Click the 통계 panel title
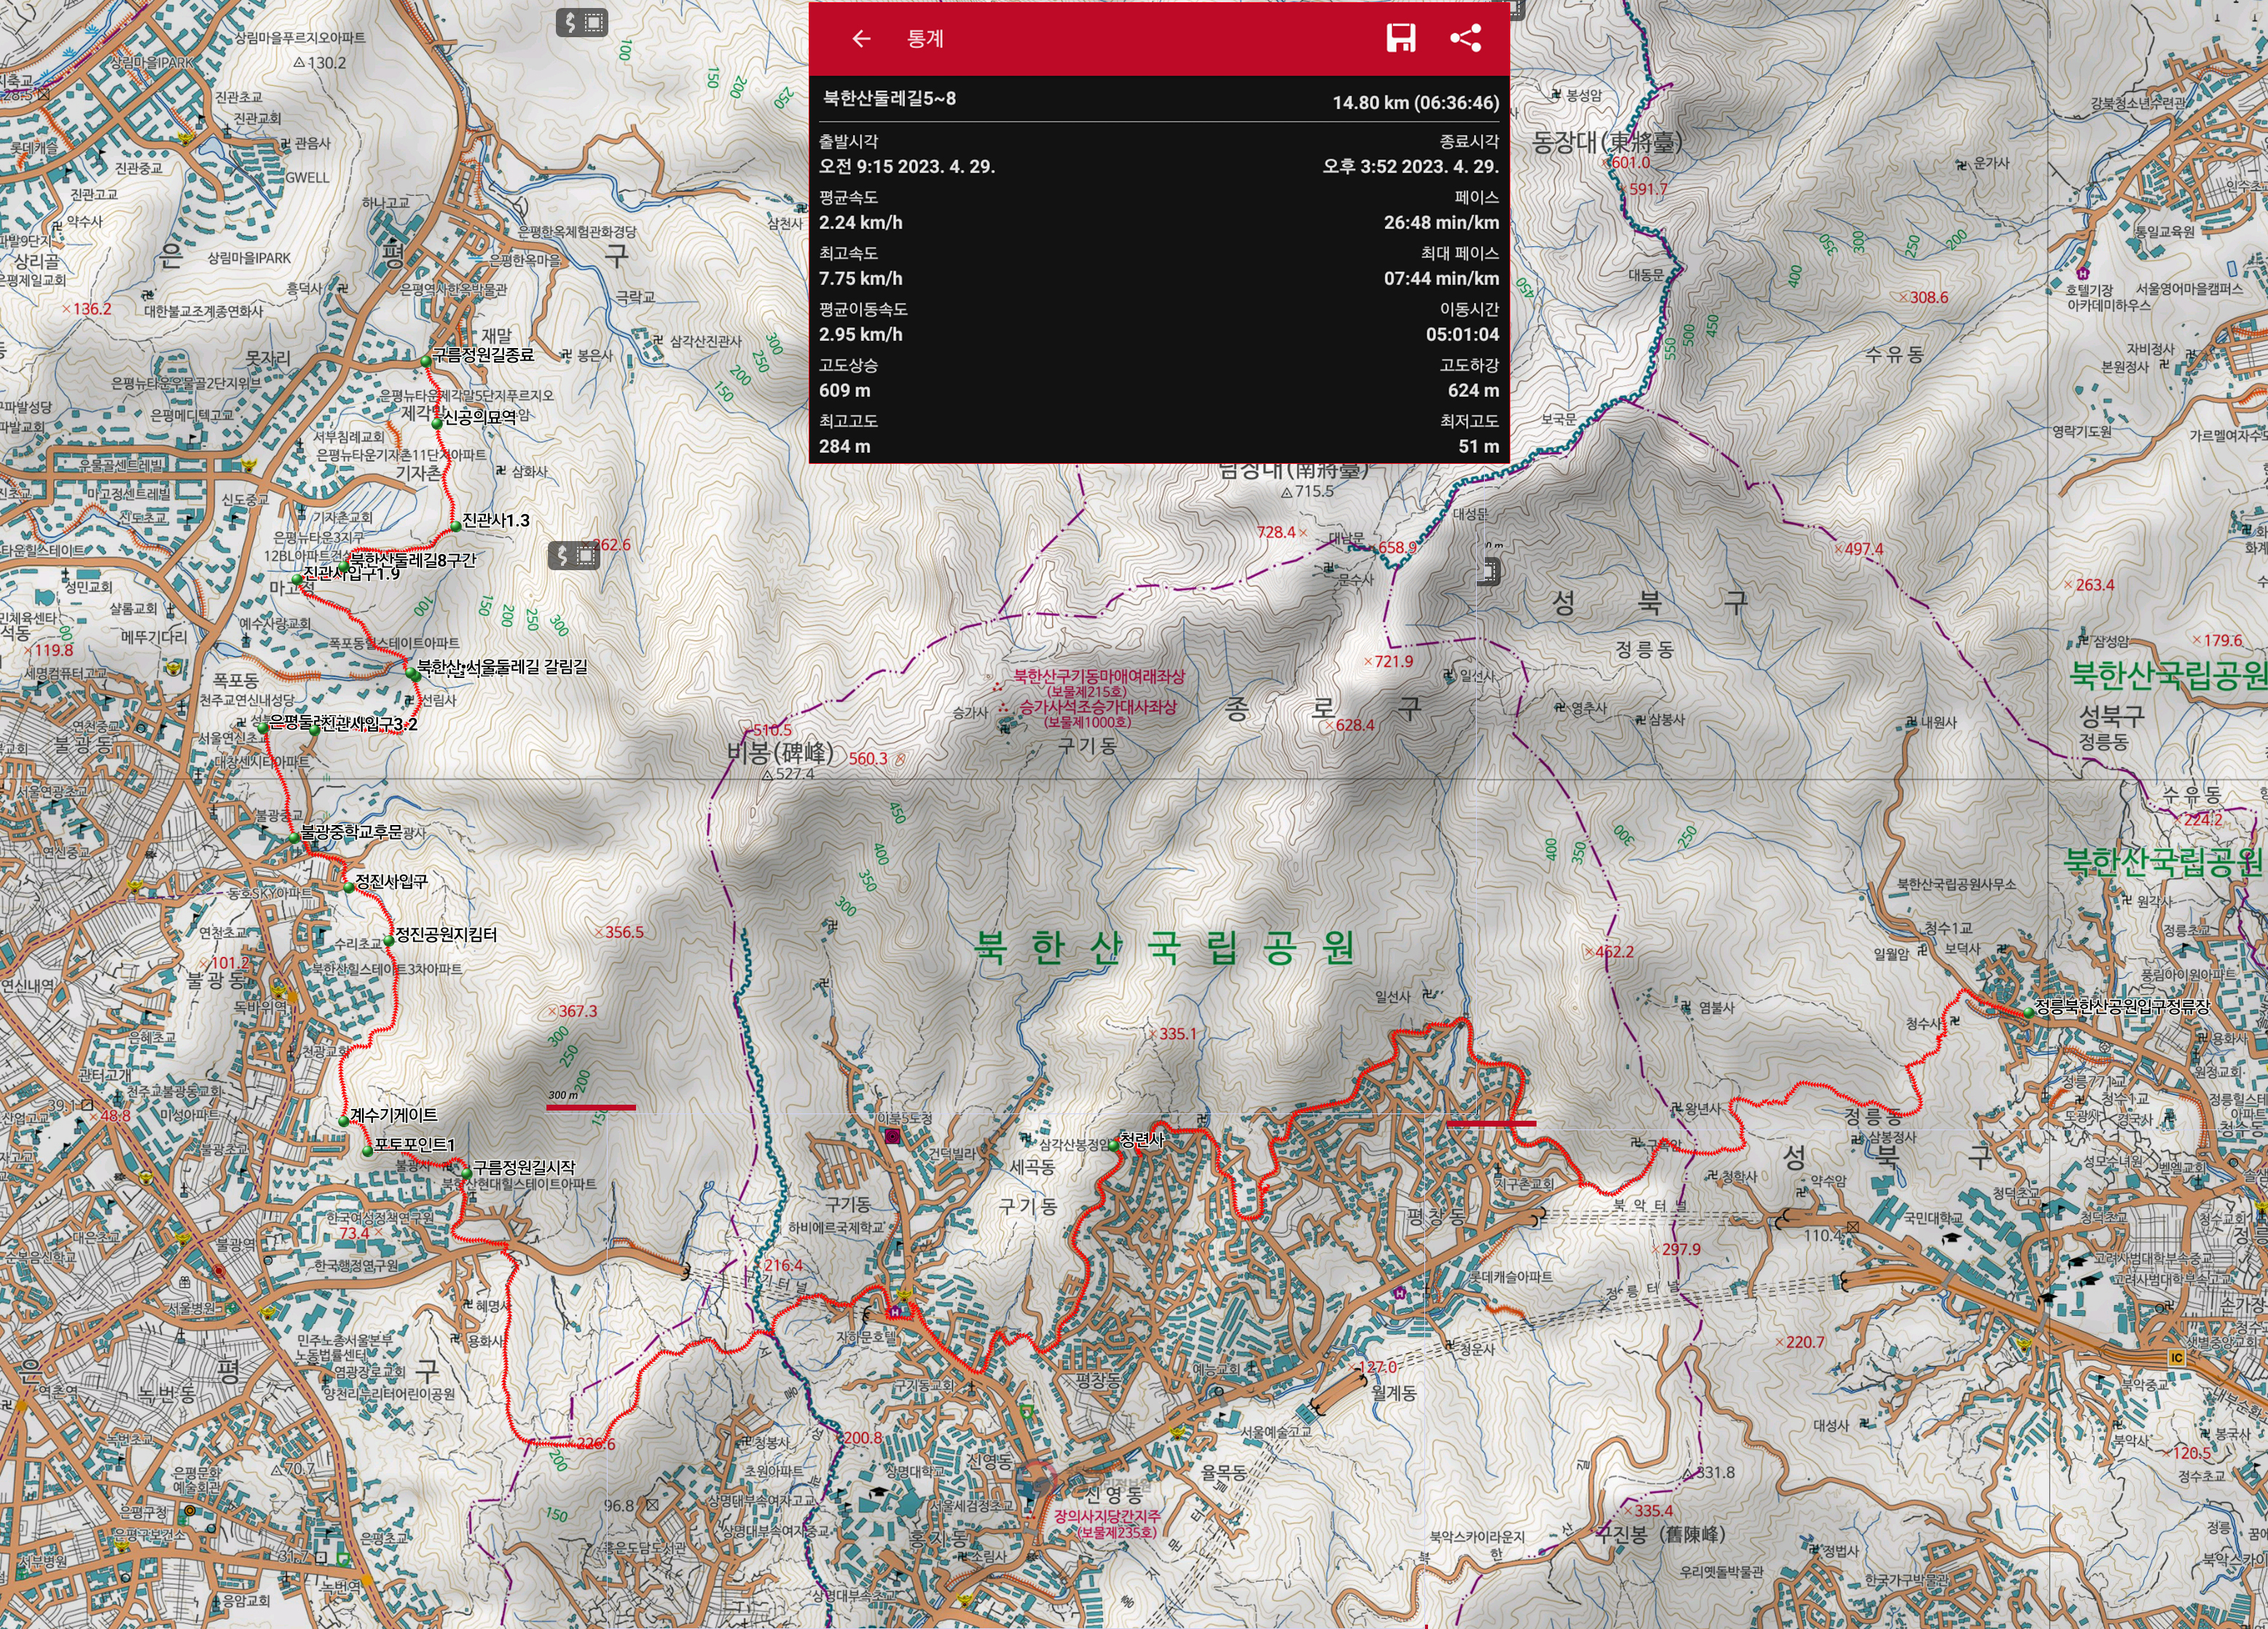The width and height of the screenshot is (2268, 1629). [x=925, y=39]
